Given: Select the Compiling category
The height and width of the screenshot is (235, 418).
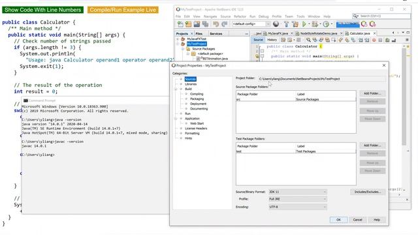Looking at the screenshot, I should coord(197,94).
